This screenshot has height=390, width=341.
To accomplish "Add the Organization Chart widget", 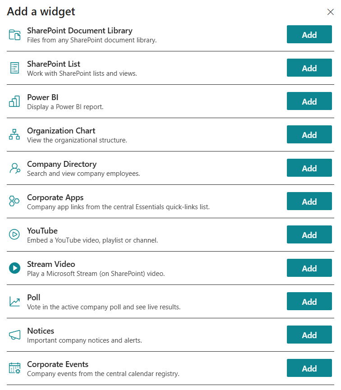I will click(x=309, y=134).
